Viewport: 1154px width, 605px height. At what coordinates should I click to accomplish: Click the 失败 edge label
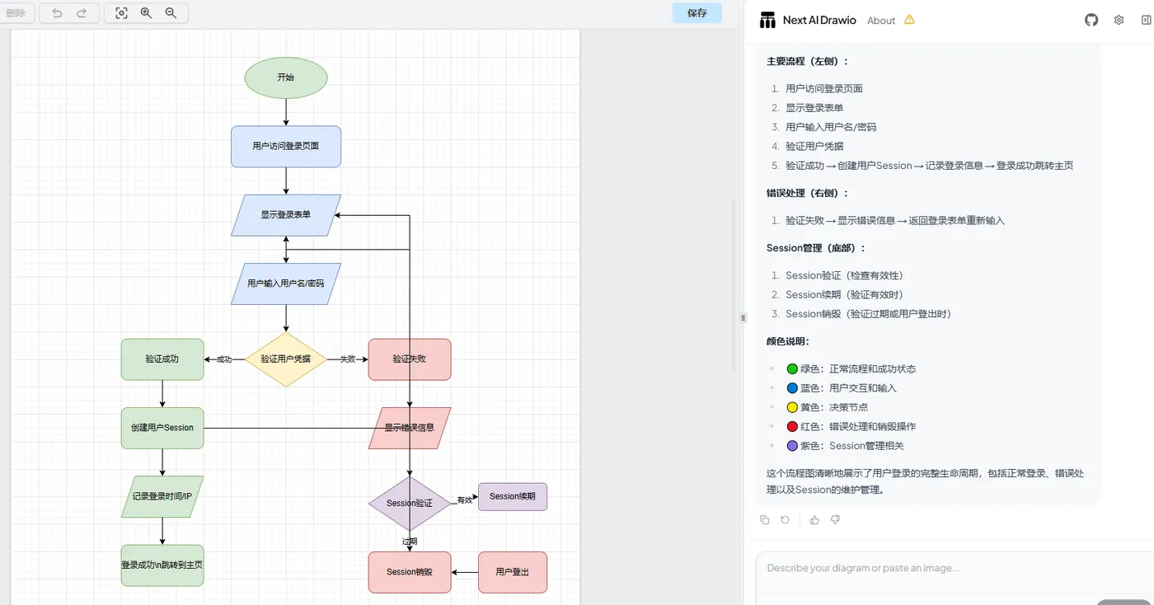(348, 359)
